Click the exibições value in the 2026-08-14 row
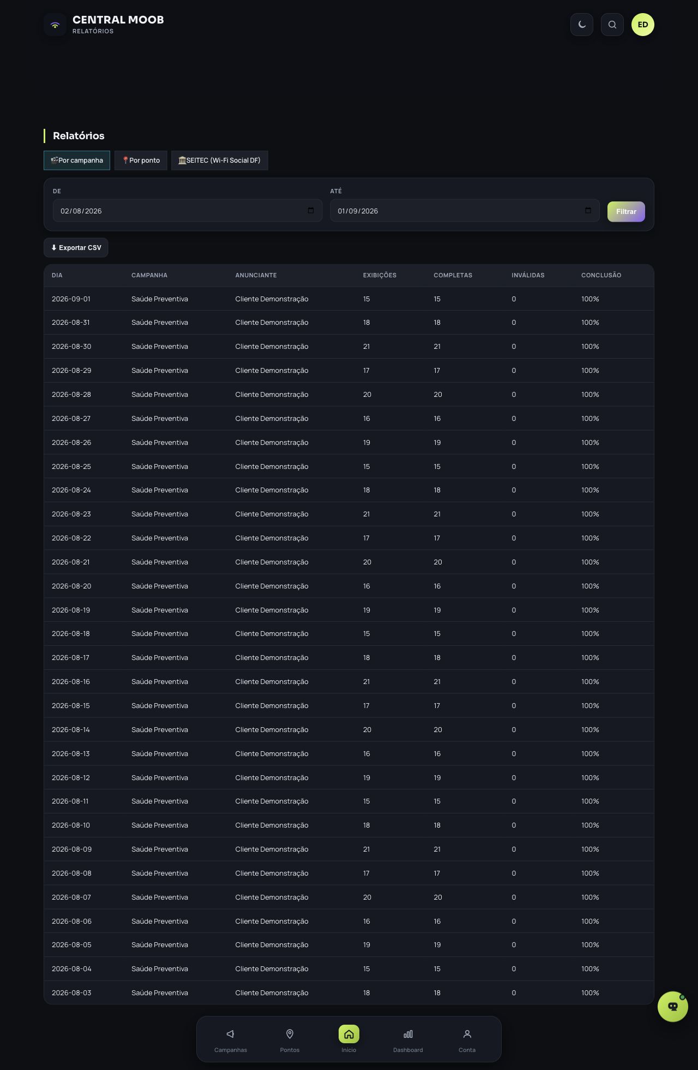The width and height of the screenshot is (698, 1070). tap(367, 730)
